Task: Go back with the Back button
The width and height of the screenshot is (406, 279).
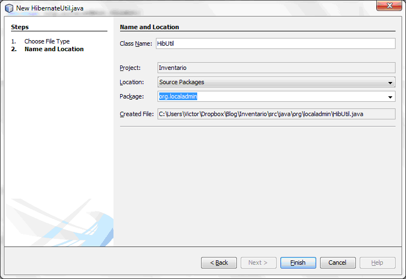Action: coord(219,262)
